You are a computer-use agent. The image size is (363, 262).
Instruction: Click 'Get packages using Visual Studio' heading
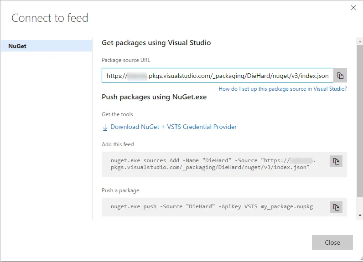tap(156, 43)
